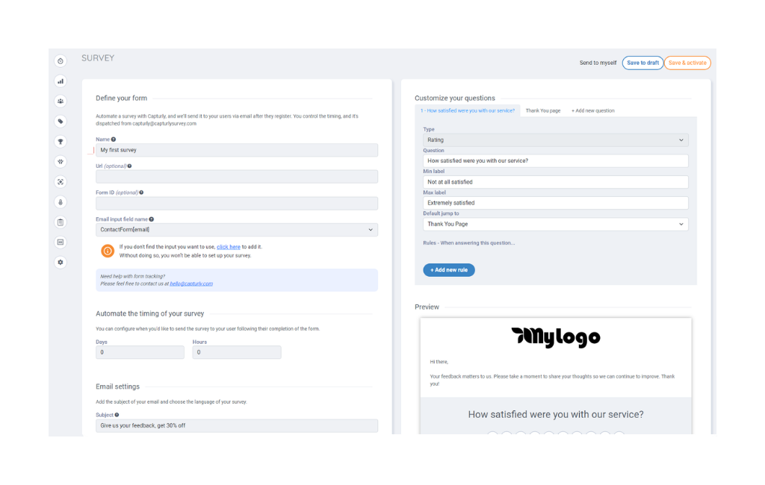Open the question Type dropdown showing Rating
The image size is (765, 485).
coord(555,140)
